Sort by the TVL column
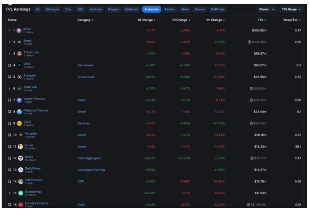The image size is (310, 211). (x=262, y=20)
